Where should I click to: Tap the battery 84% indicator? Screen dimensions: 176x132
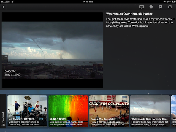tap(171, 1)
